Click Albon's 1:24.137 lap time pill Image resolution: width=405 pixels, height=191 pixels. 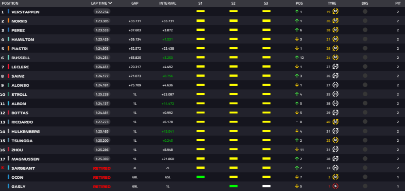(x=102, y=103)
